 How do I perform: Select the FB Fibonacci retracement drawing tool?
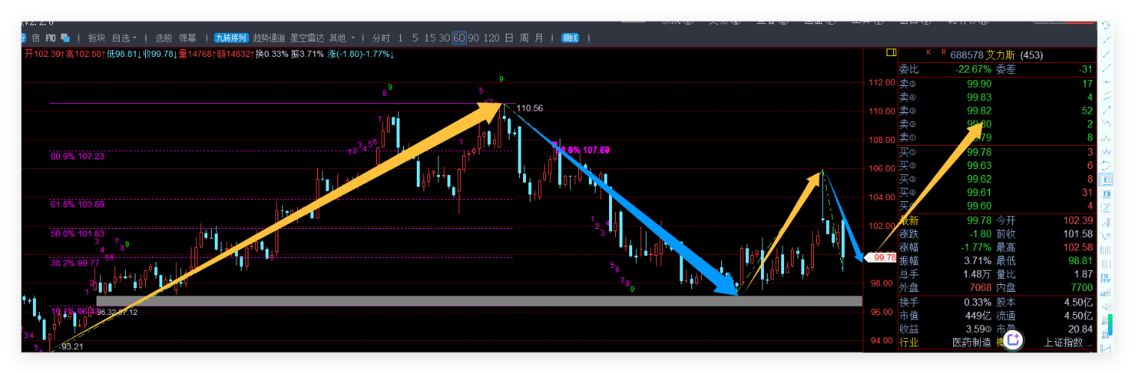click(1107, 194)
